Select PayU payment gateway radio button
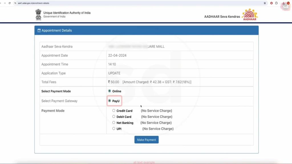292x164 pixels. pyautogui.click(x=109, y=101)
